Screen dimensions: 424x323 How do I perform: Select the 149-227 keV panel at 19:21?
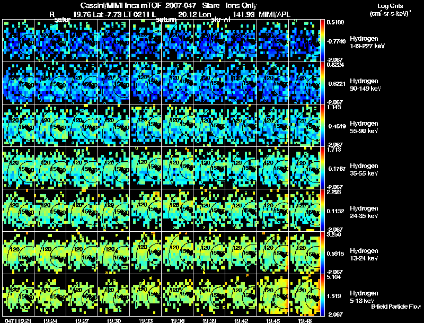pyautogui.click(x=19, y=41)
